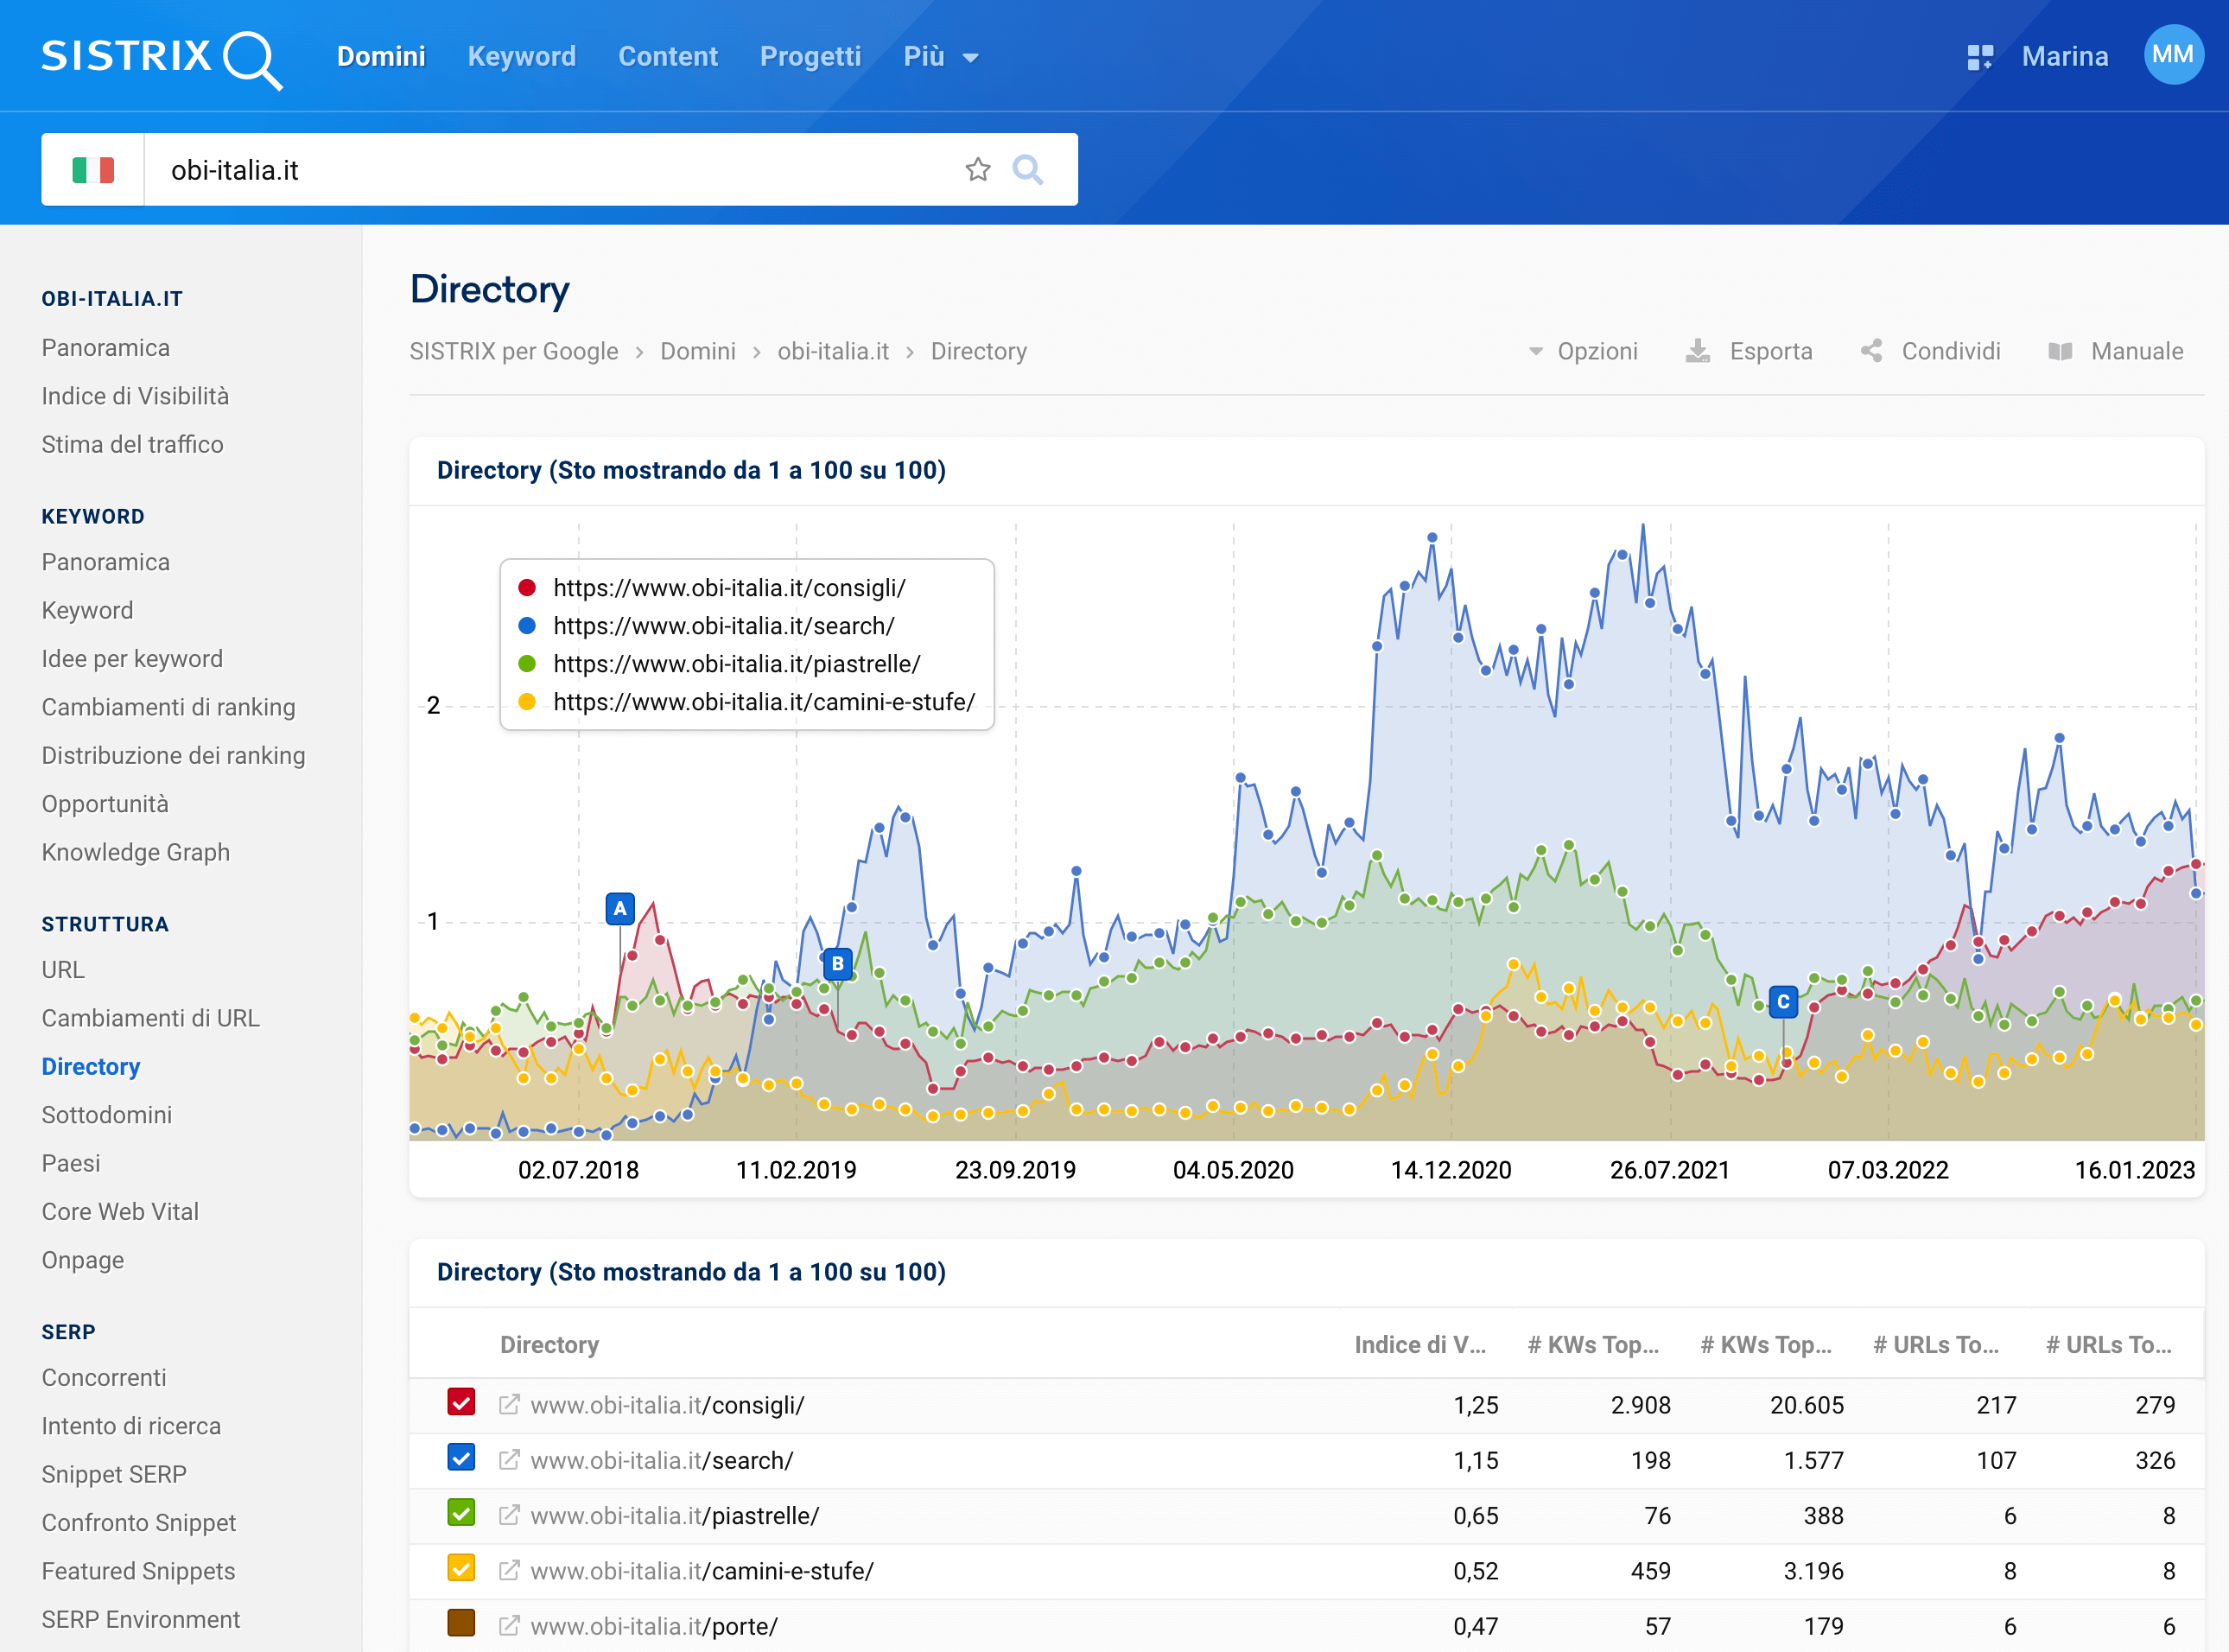
Task: Click yellow camini-e-stufe legend dot in chart
Action: 527,702
